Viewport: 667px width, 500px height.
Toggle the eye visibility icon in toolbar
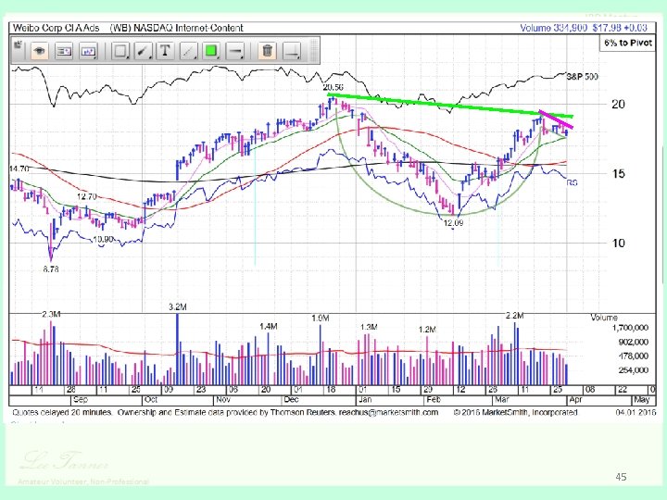click(40, 52)
